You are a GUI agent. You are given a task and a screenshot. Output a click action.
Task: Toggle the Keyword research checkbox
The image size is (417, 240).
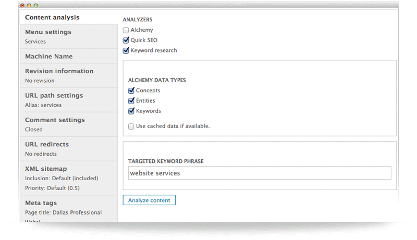[x=126, y=50]
